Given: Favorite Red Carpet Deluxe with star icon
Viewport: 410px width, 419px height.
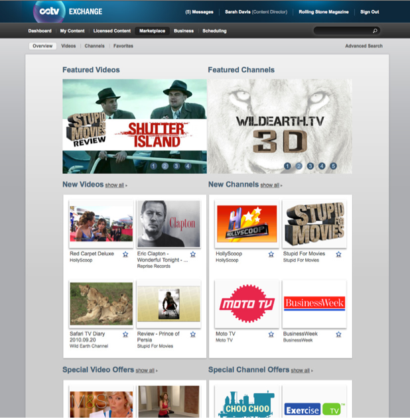Looking at the screenshot, I should click(125, 255).
